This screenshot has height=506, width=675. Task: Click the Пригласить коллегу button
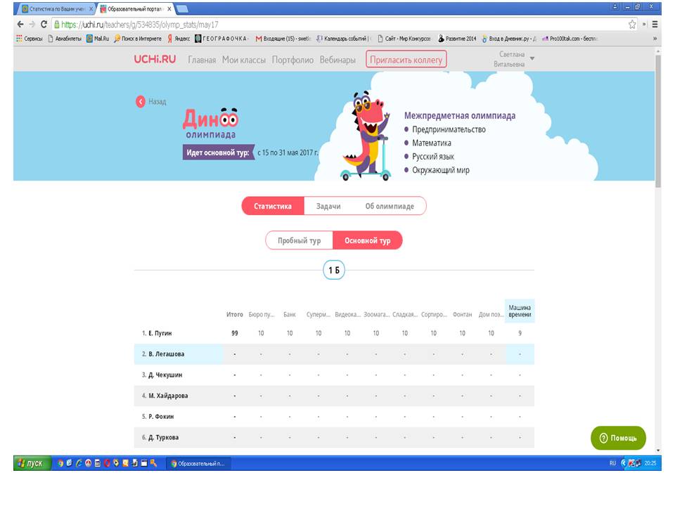click(x=406, y=59)
